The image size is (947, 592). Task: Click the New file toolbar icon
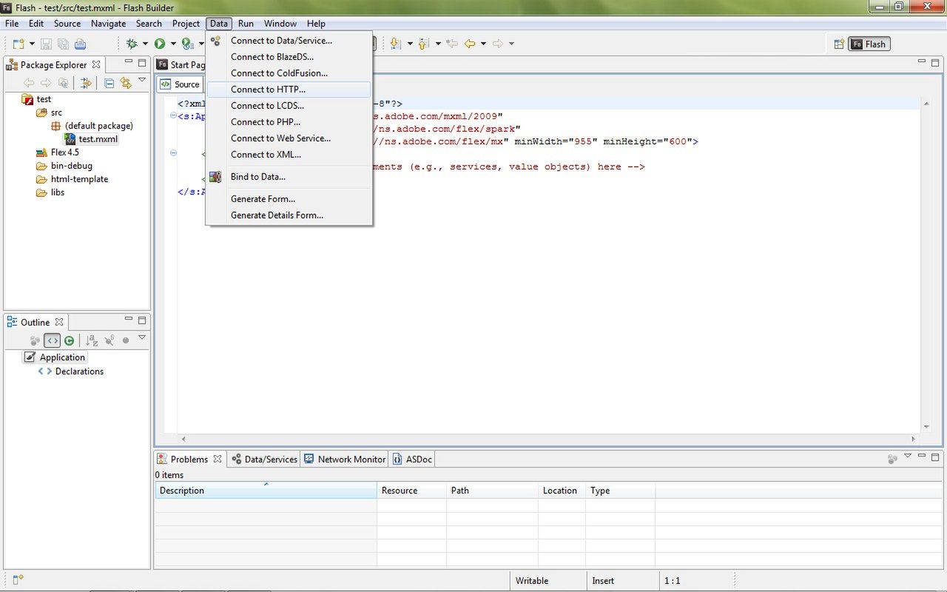tap(18, 44)
